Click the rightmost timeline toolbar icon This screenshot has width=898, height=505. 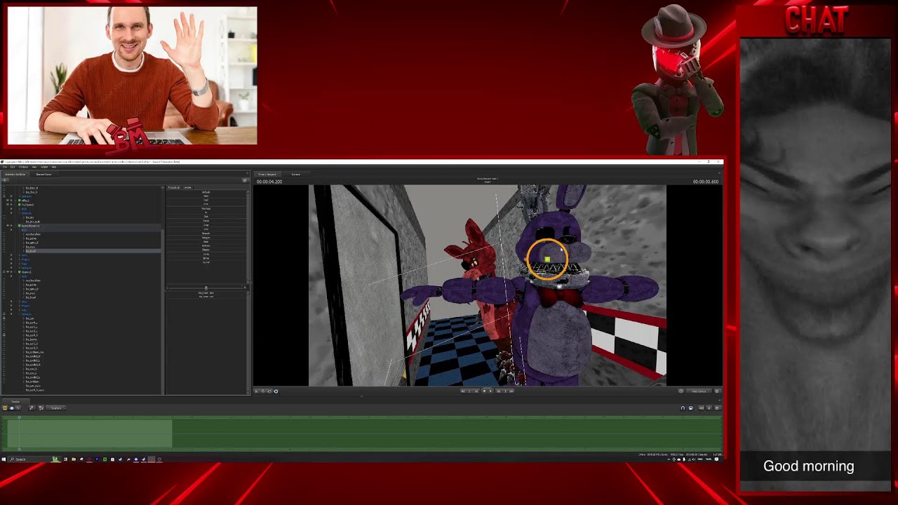pos(718,408)
